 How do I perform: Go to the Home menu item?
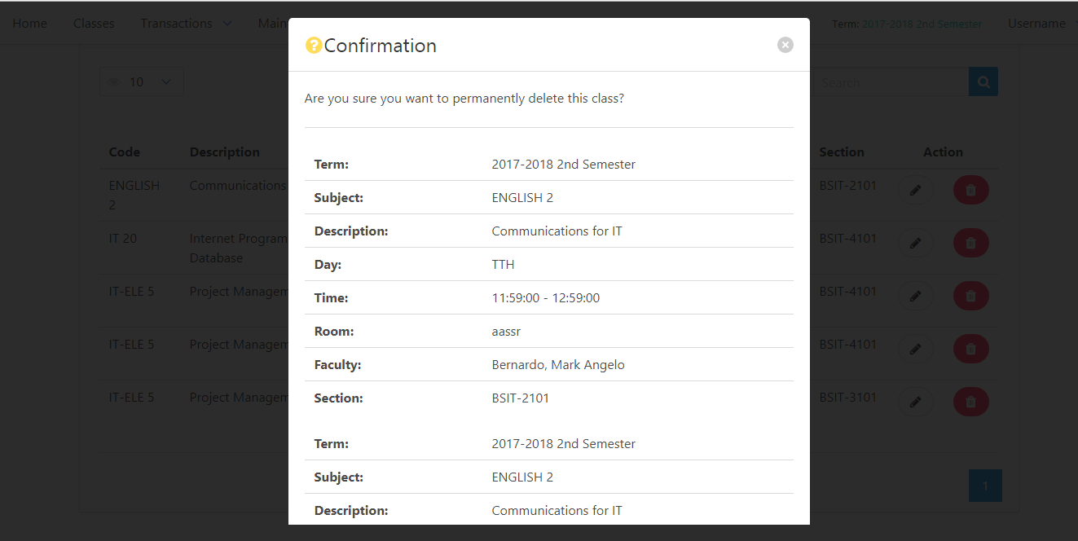pos(29,23)
